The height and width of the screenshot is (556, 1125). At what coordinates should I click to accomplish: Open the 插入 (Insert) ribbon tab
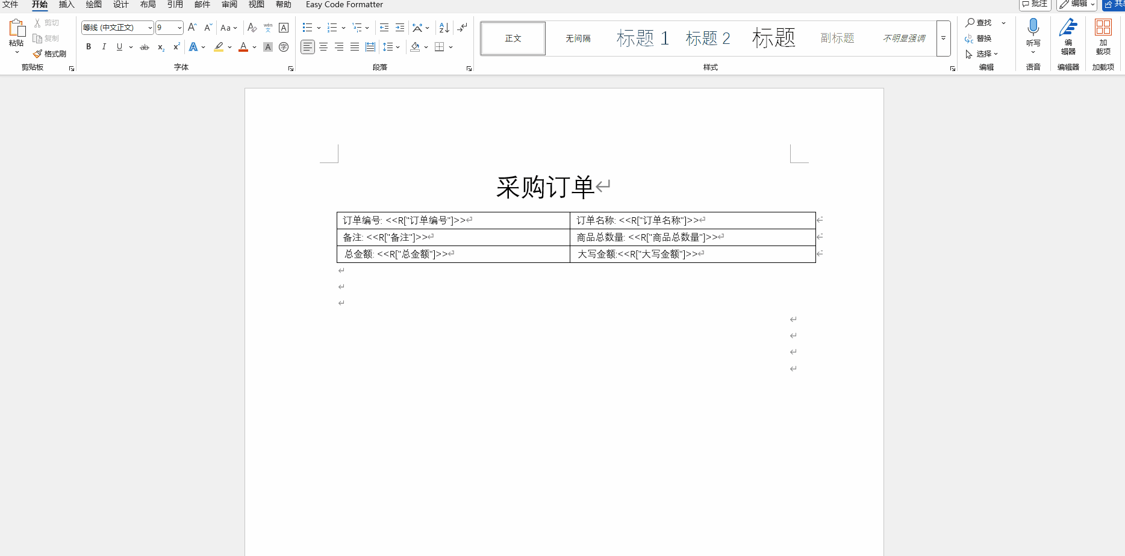66,5
